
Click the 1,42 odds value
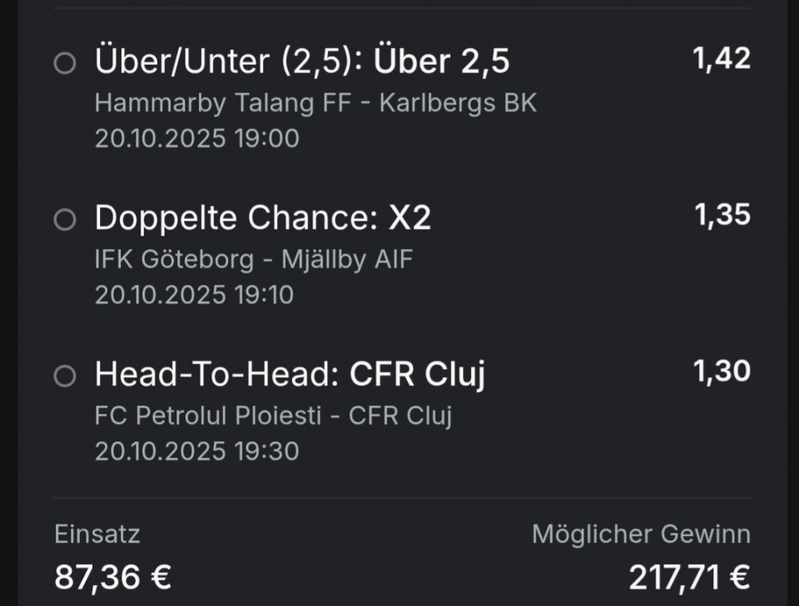point(722,59)
